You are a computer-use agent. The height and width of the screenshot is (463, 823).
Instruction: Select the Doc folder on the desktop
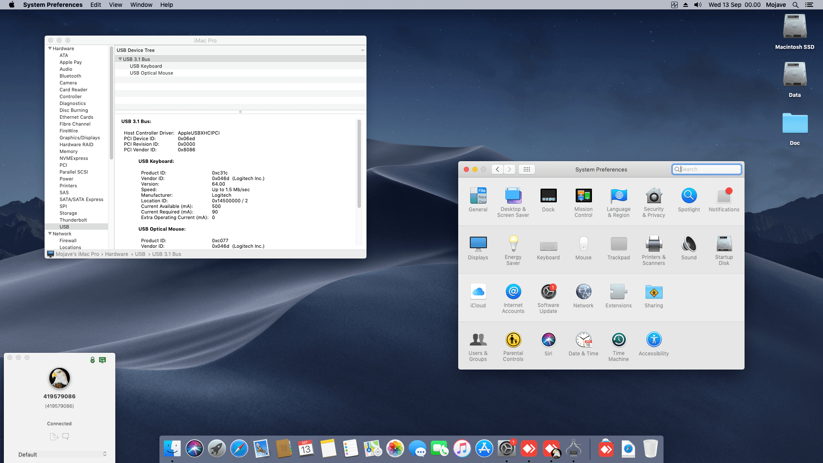click(x=795, y=129)
